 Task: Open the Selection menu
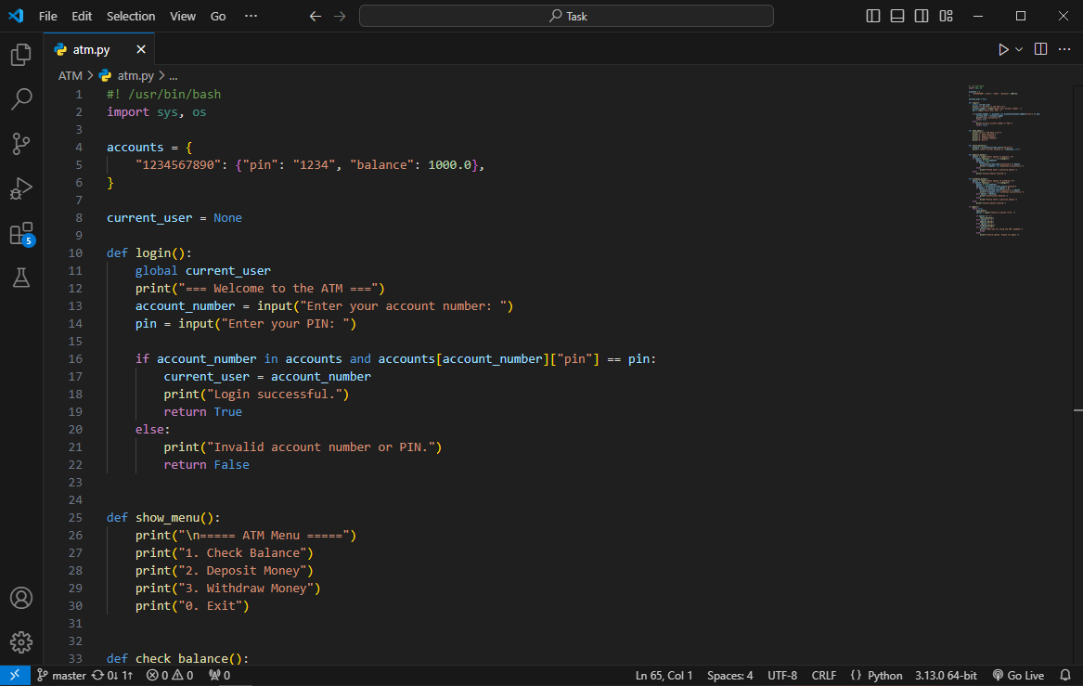[131, 16]
